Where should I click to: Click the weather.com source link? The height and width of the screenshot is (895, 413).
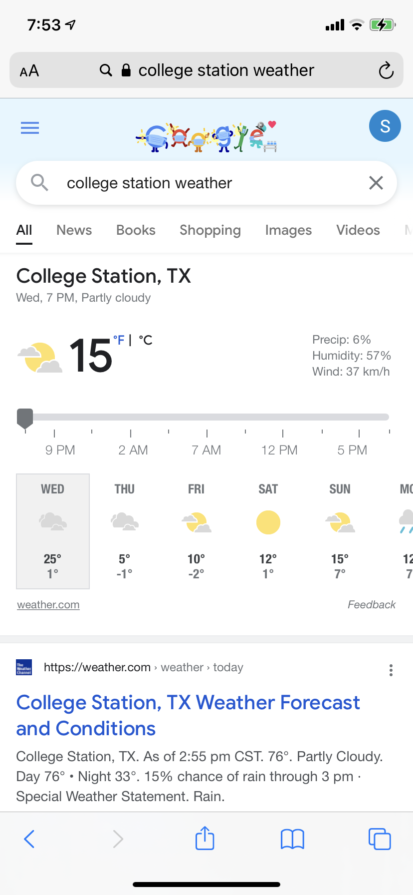pos(48,605)
